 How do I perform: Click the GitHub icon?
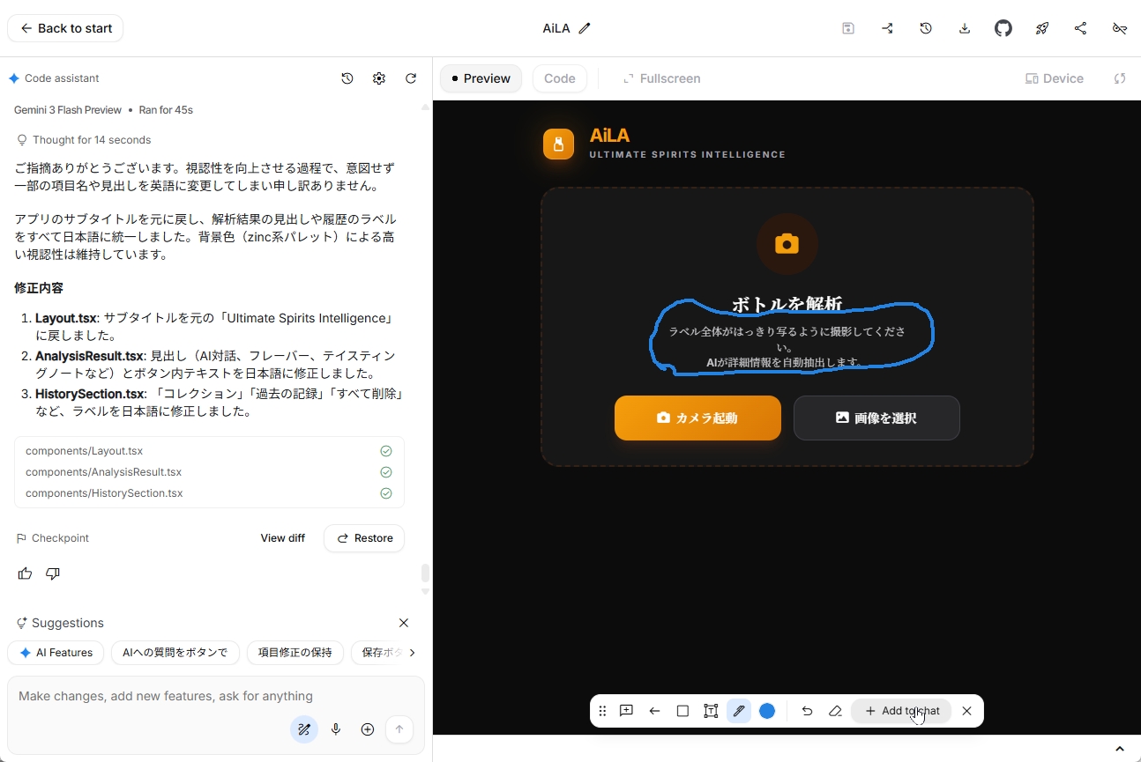pos(1003,27)
